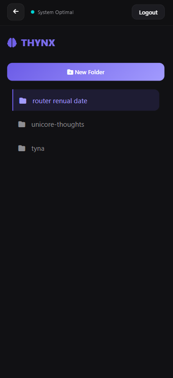
Task: Click the THYNX title text
Action: click(x=38, y=43)
